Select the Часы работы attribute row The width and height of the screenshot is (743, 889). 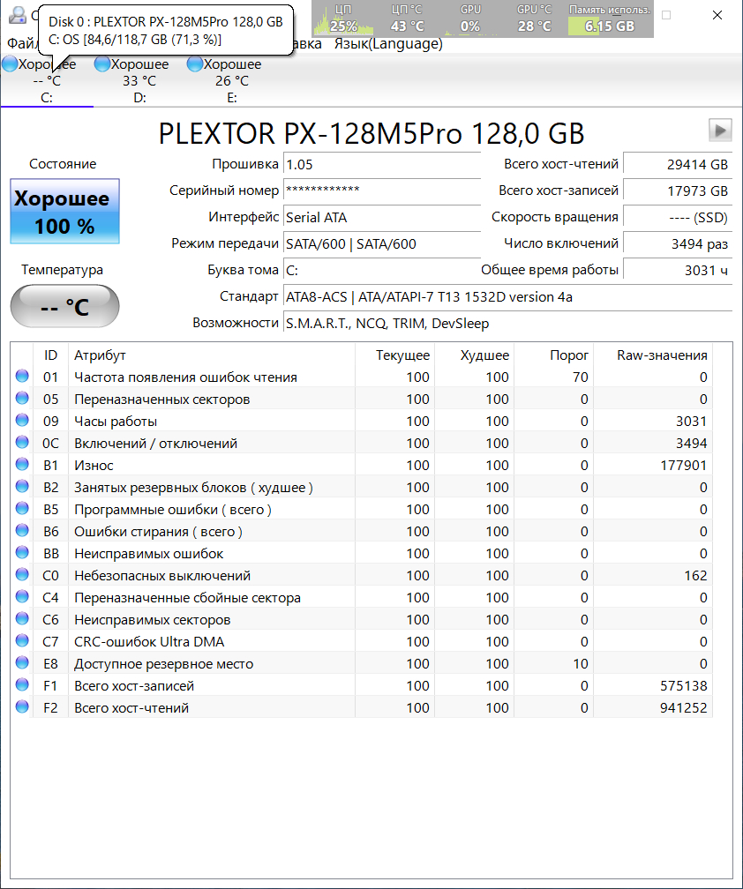pyautogui.click(x=362, y=422)
